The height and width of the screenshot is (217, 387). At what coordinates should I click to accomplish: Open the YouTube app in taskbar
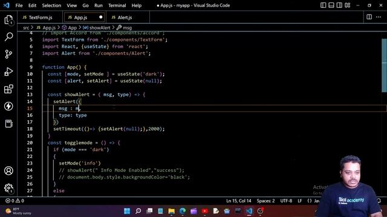(204, 211)
